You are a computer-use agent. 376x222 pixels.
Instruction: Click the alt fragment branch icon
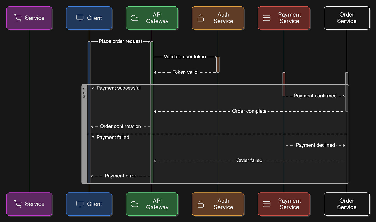click(x=84, y=88)
